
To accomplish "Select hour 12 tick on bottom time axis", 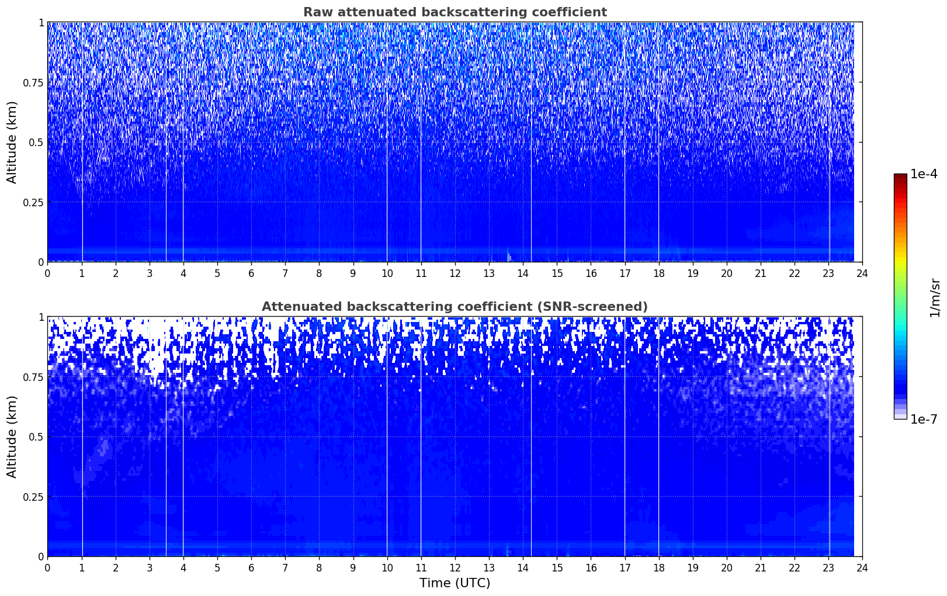I will (x=455, y=568).
